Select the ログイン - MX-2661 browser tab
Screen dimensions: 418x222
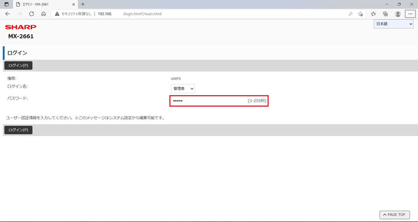tap(45, 4)
